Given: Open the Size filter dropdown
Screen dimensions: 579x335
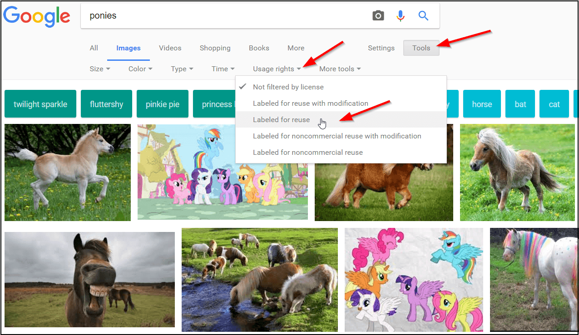Looking at the screenshot, I should (x=99, y=69).
